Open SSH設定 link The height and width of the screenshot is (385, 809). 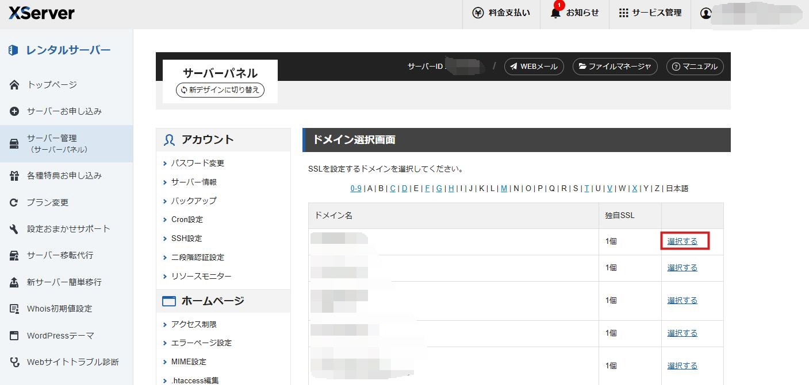(x=186, y=239)
